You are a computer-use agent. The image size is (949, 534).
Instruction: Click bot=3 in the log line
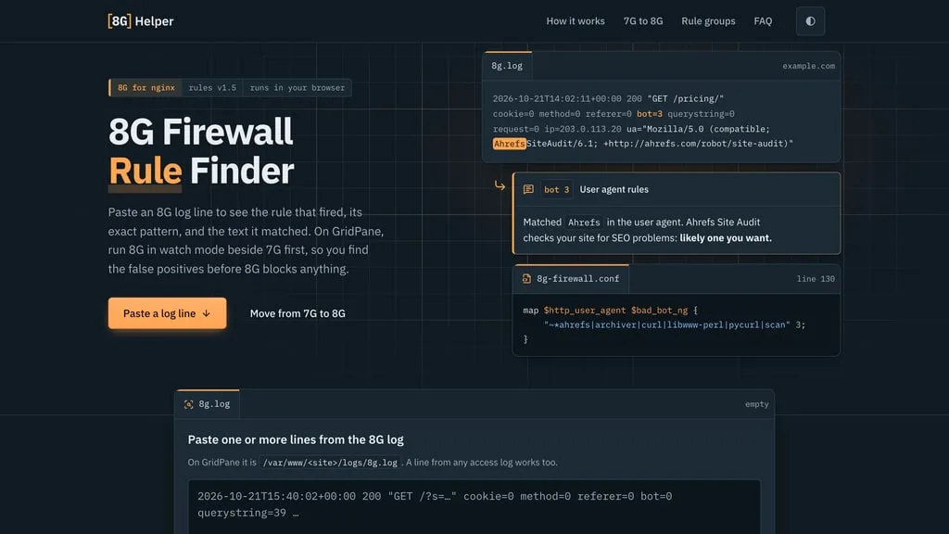(x=650, y=114)
